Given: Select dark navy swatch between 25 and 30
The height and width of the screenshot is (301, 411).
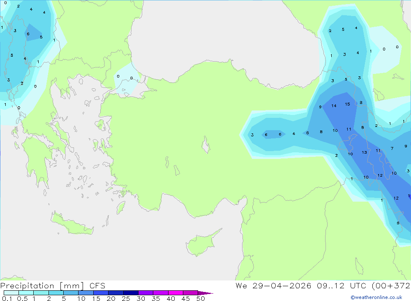Looking at the screenshot, I should click(x=131, y=293).
